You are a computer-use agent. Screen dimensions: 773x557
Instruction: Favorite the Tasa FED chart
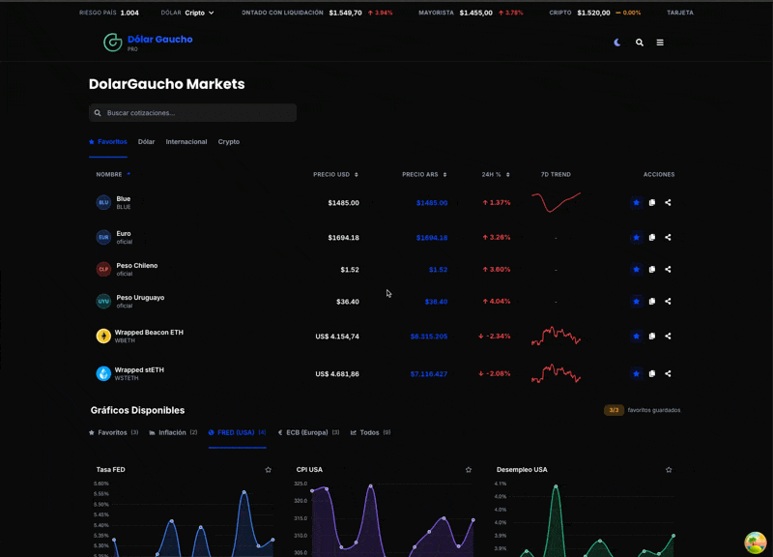(269, 470)
